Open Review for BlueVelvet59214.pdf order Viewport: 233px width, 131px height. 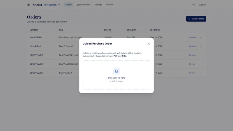click(x=193, y=55)
